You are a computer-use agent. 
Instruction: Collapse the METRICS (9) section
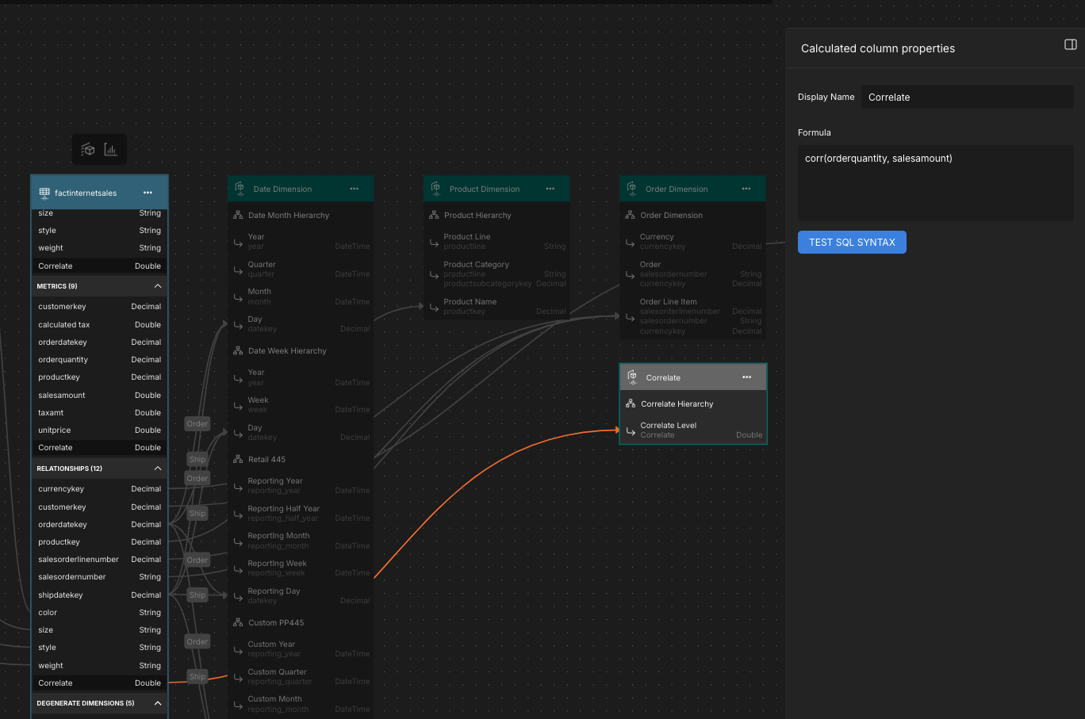(x=157, y=286)
